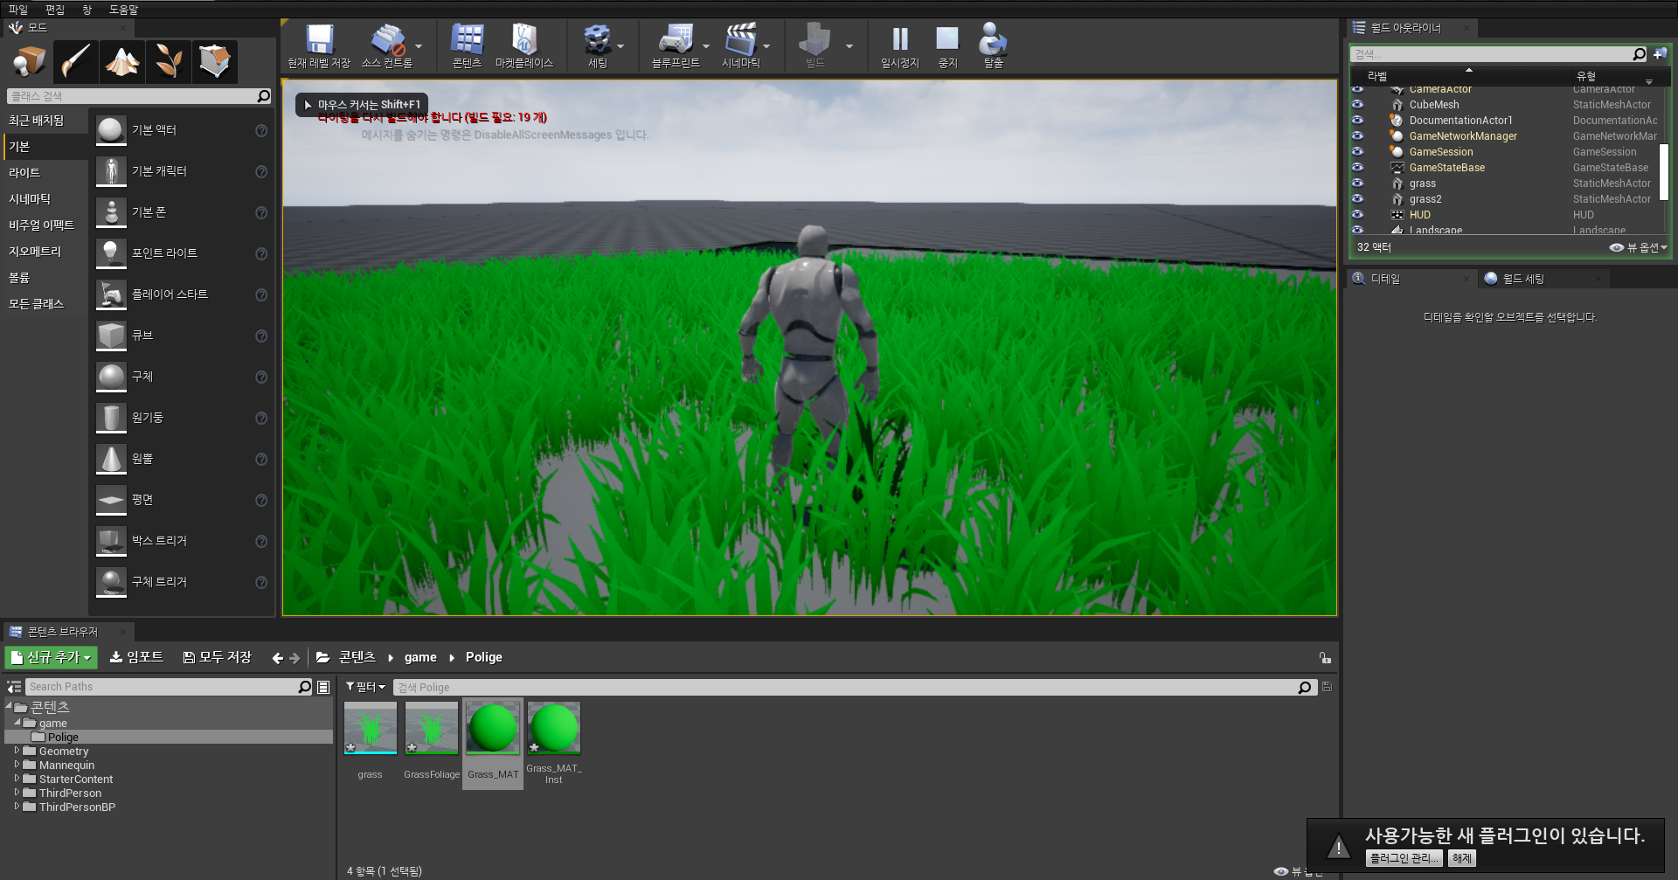
Task: Open Cinematics clapperboard icon
Action: point(740,46)
